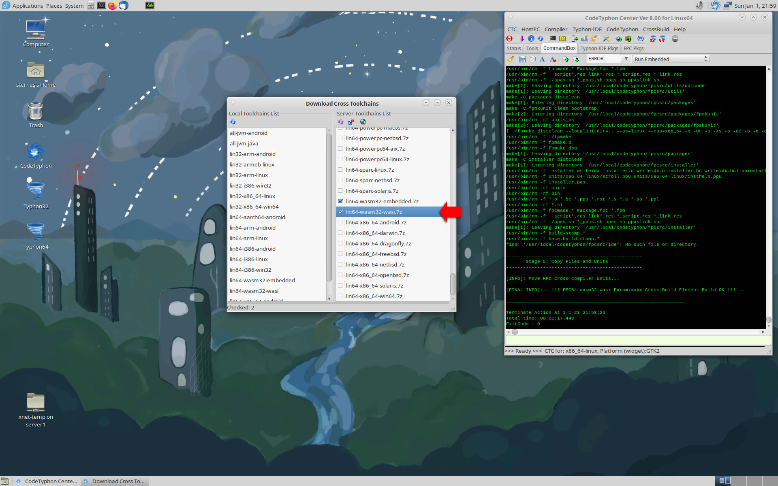Image resolution: width=778 pixels, height=486 pixels.
Task: Click the red power icon in CodeTyphon Center toolbar
Action: click(x=510, y=39)
